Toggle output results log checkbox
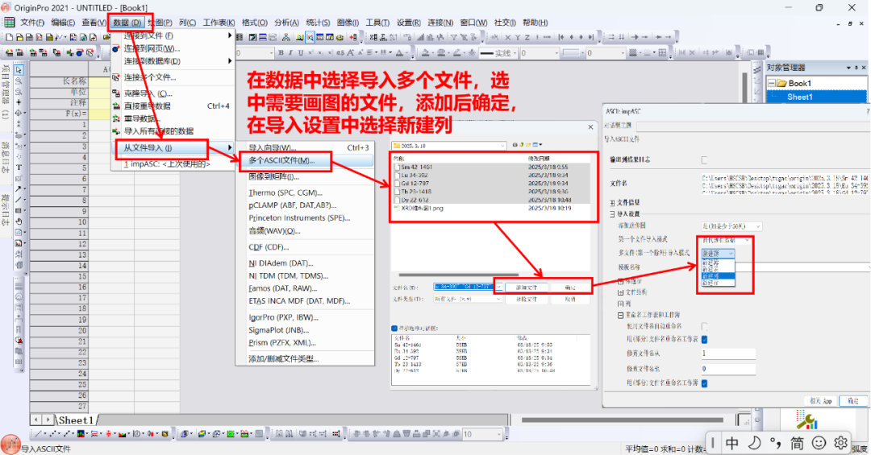This screenshot has width=871, height=455. coord(704,159)
